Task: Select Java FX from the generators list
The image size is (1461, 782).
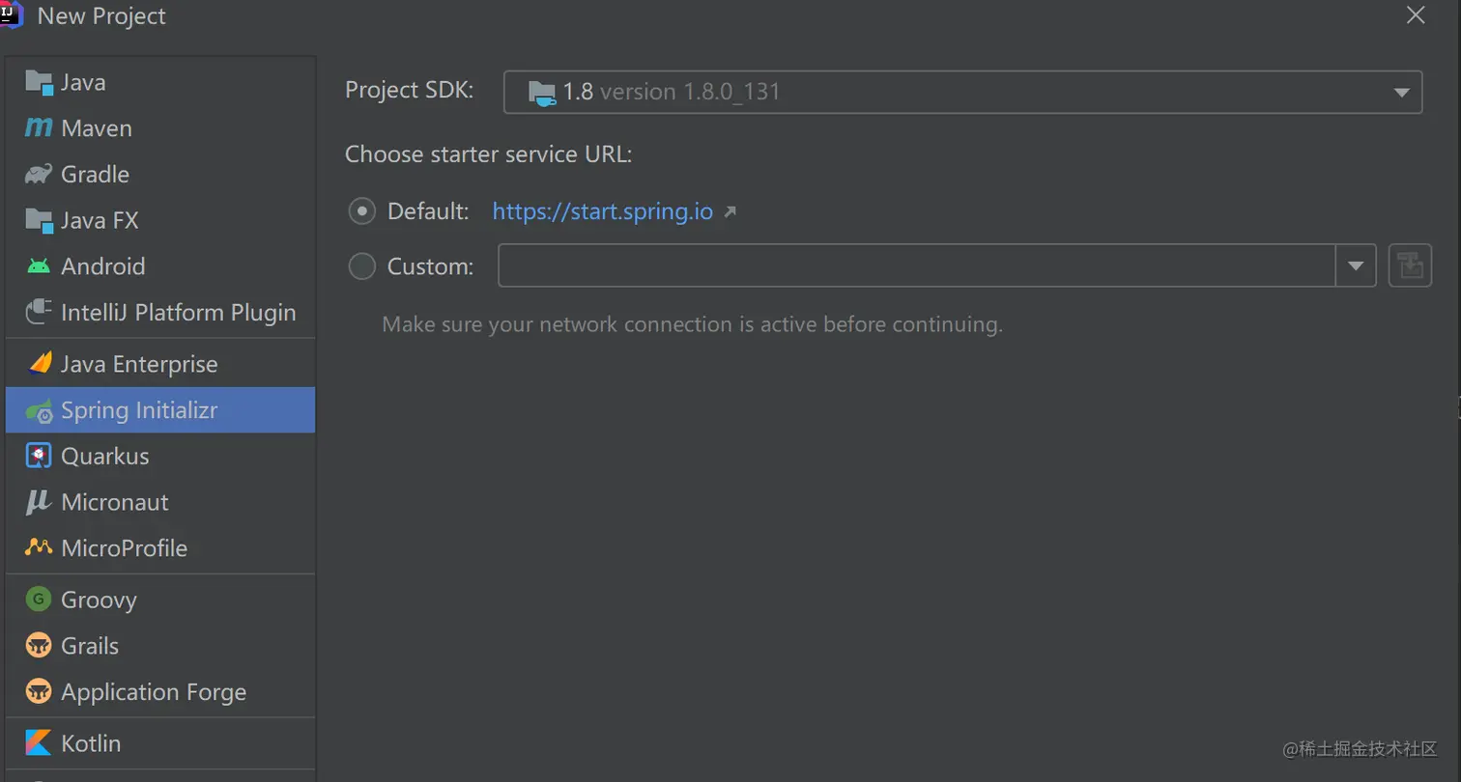Action: click(100, 220)
